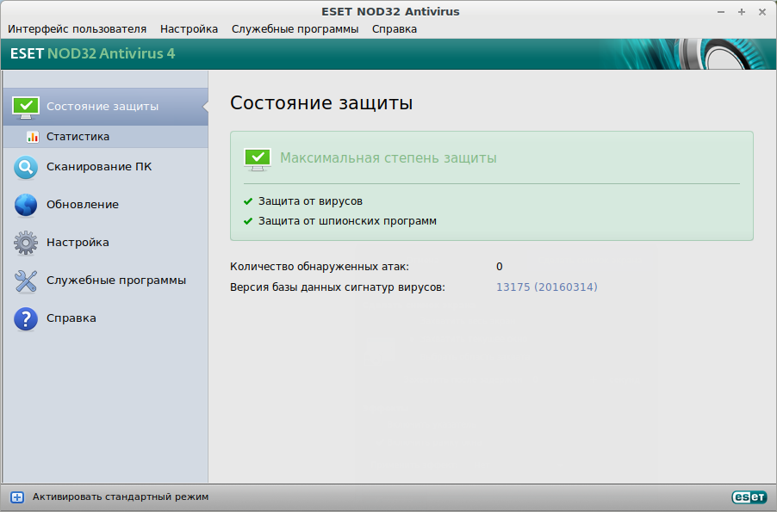Go to Сканирование ПК section
The image size is (777, 512).
(x=99, y=167)
